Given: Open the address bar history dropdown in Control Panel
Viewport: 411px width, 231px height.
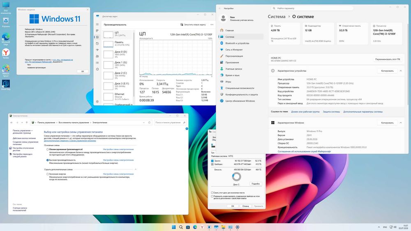Looking at the screenshot, I should pyautogui.click(x=144, y=122).
